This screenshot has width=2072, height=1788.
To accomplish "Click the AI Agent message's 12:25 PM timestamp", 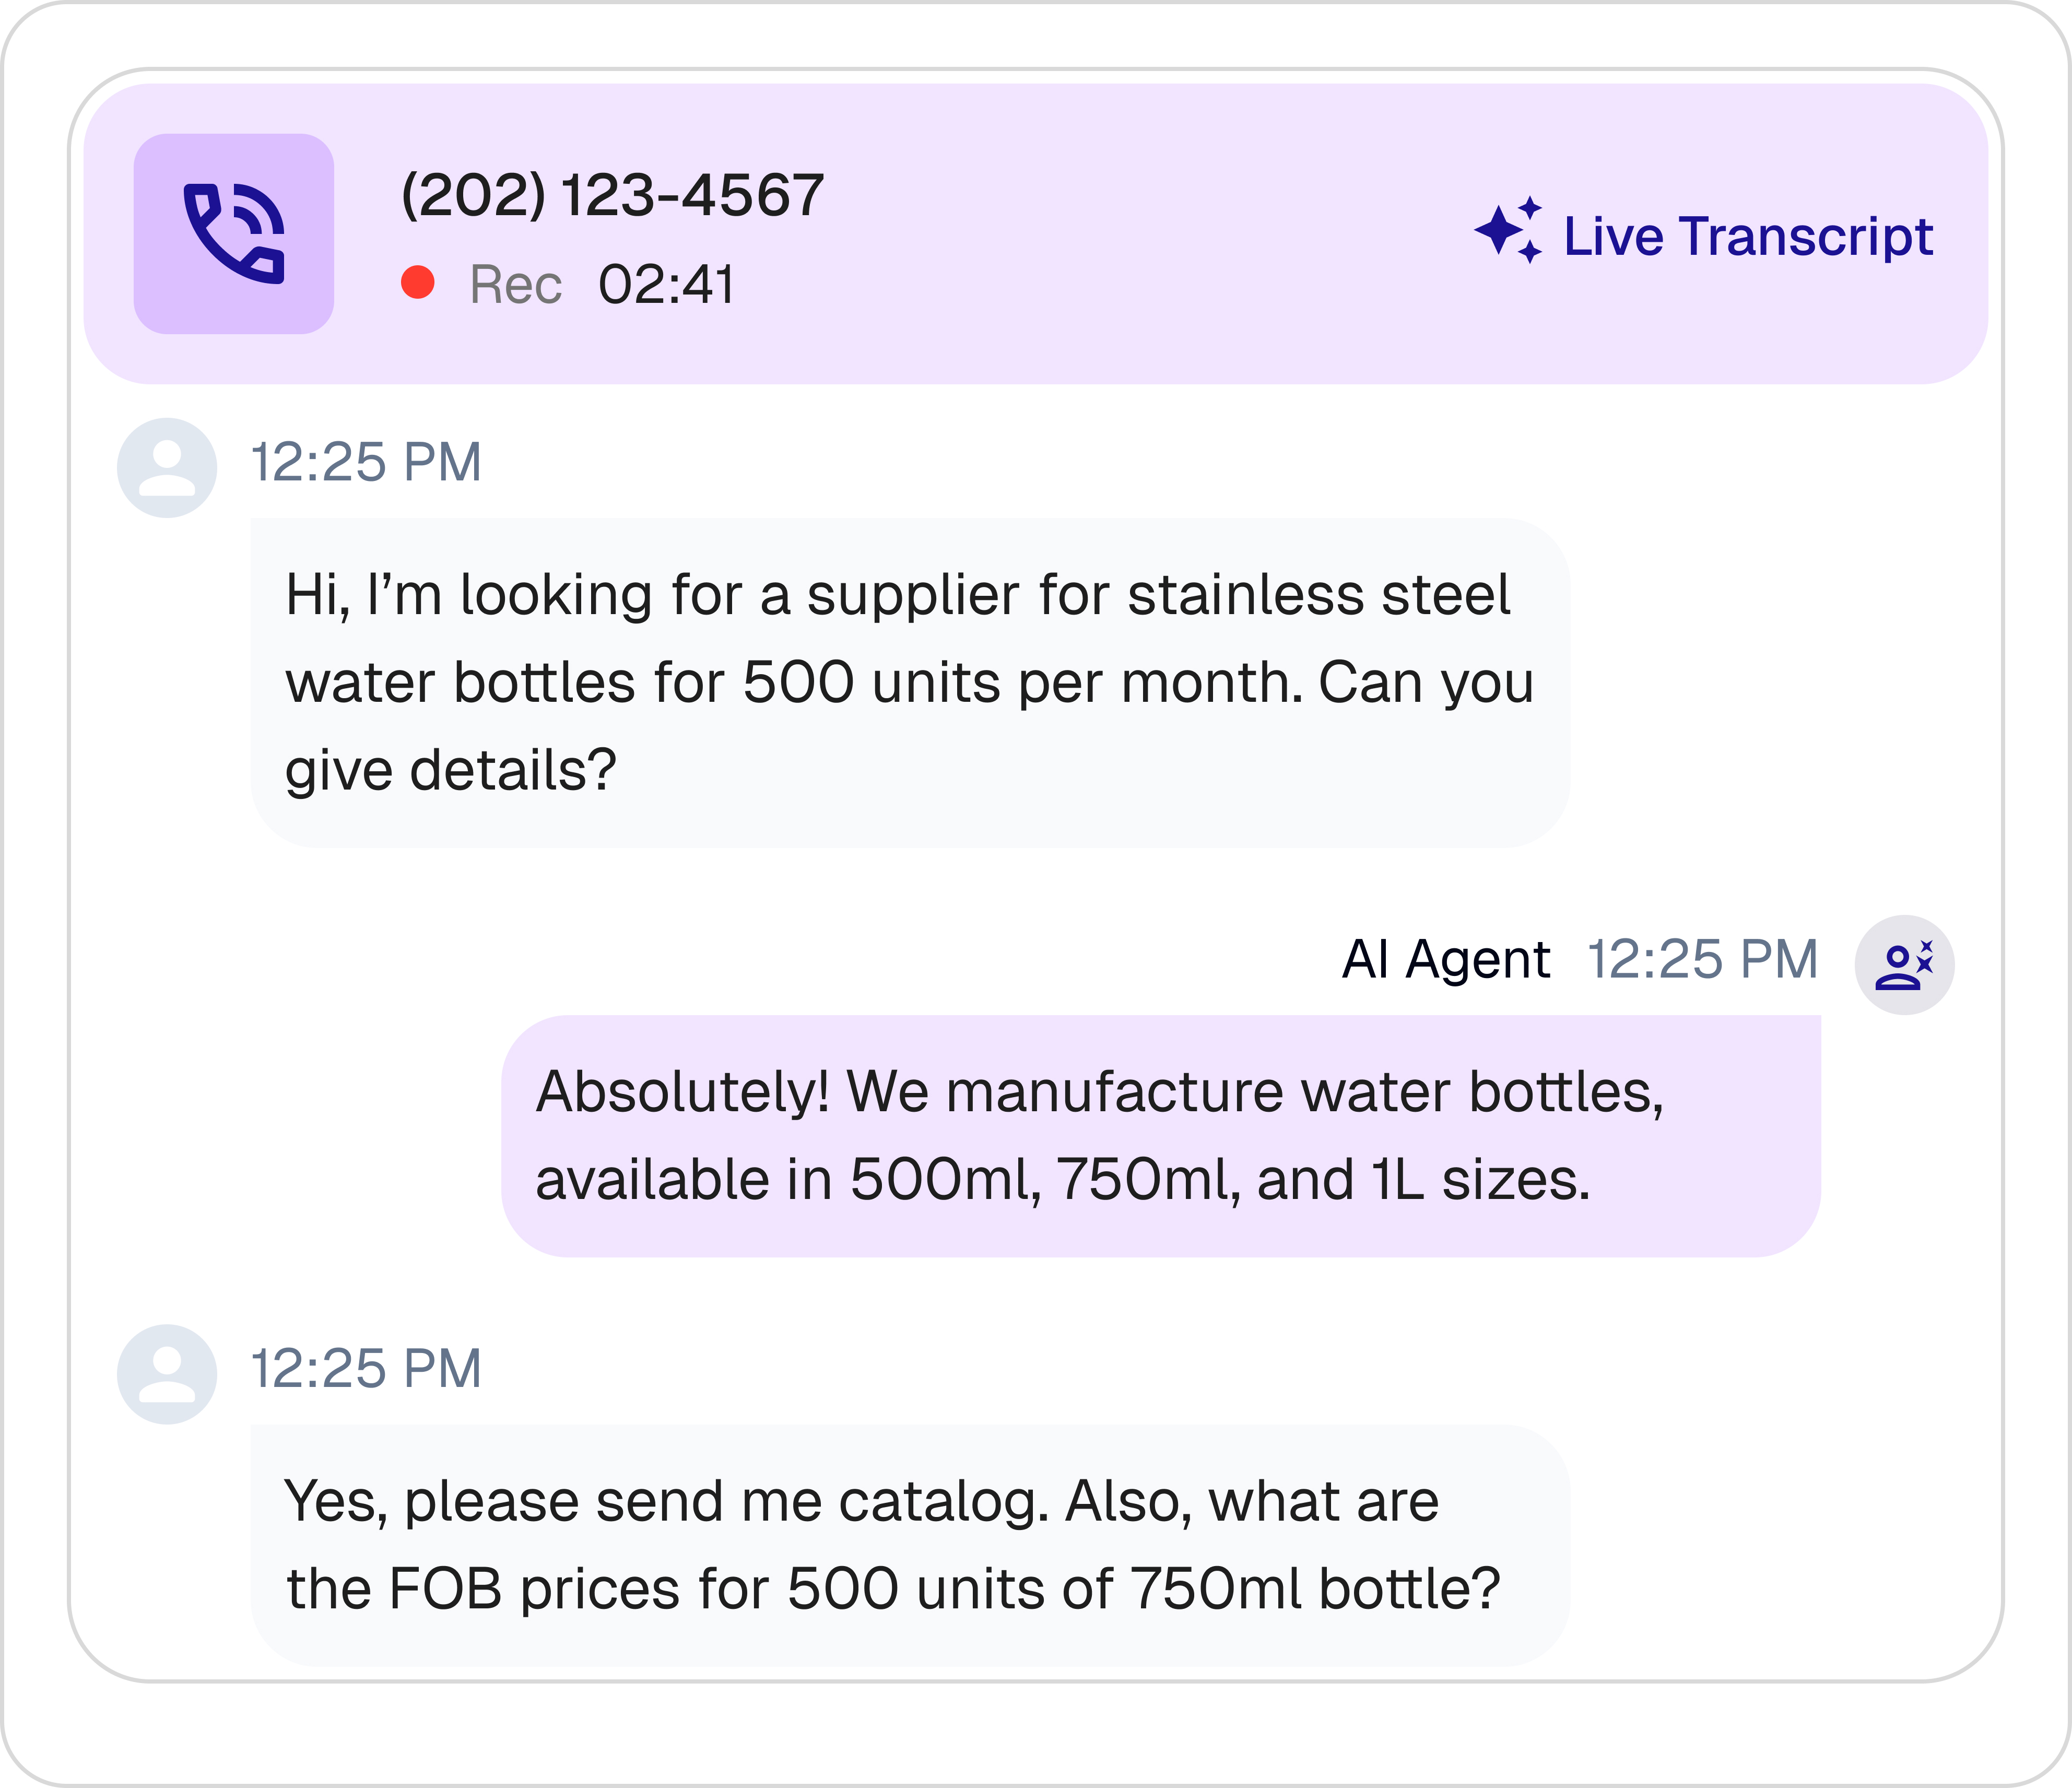I will point(1702,960).
